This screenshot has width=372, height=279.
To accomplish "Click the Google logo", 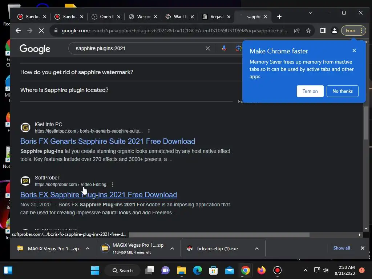I will pos(35,49).
